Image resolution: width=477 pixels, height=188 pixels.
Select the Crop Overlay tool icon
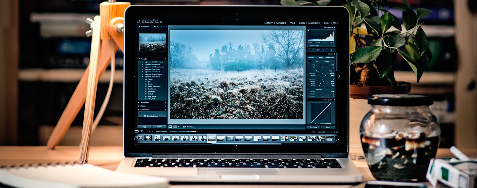click(309, 50)
